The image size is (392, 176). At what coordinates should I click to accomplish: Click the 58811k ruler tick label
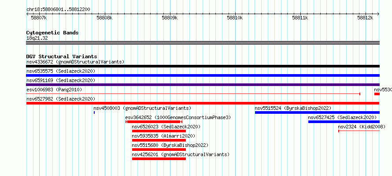coord(300,18)
